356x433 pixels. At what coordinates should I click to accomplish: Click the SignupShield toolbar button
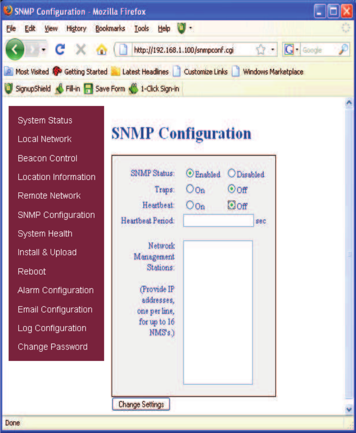tap(27, 88)
